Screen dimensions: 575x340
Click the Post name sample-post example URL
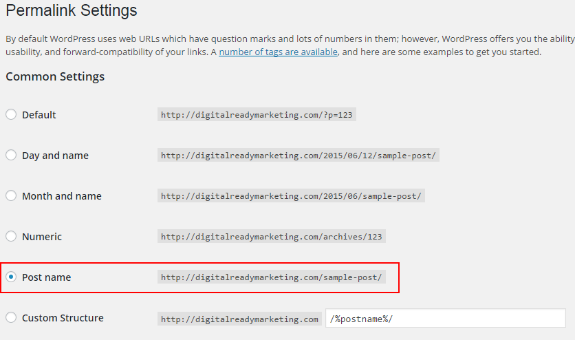(272, 277)
